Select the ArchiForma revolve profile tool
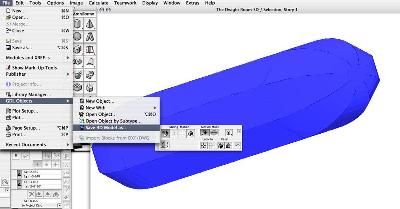The image size is (400, 209). click(x=90, y=49)
